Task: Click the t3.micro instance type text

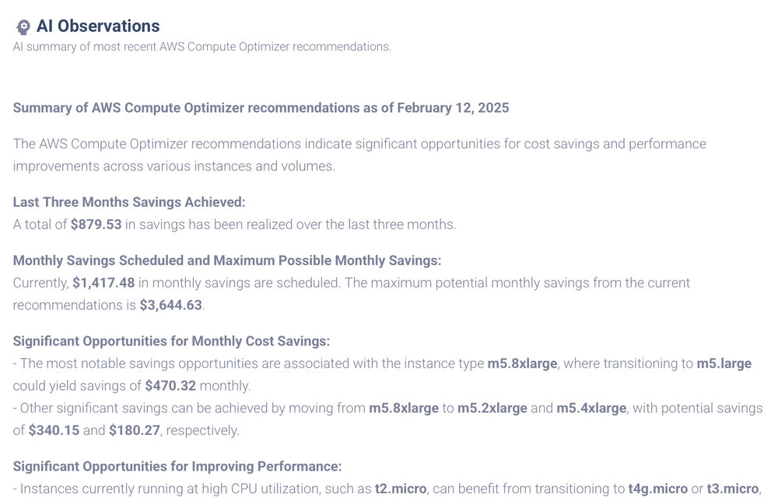Action: point(732,489)
